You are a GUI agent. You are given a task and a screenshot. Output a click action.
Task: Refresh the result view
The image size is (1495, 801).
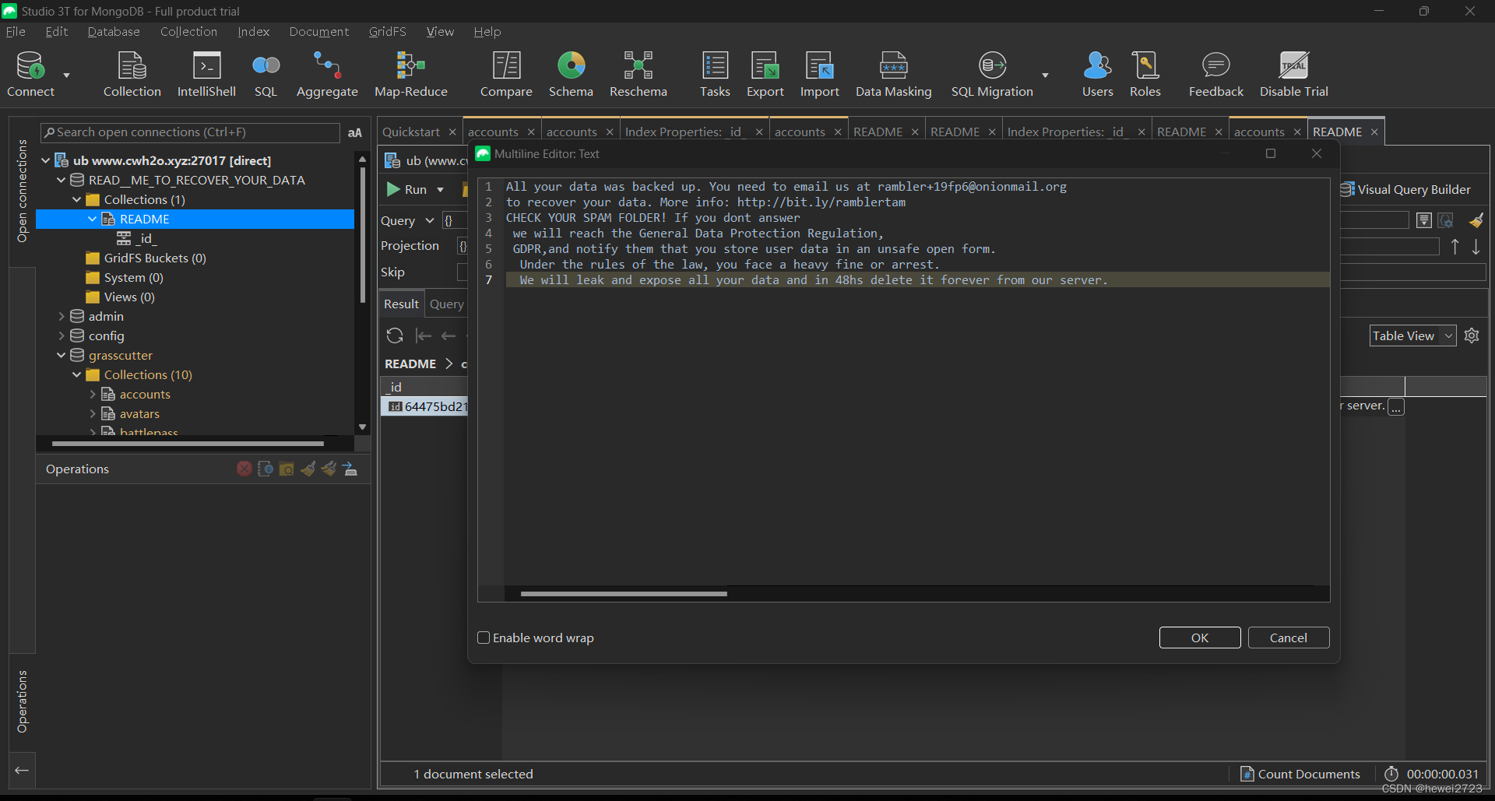click(395, 336)
